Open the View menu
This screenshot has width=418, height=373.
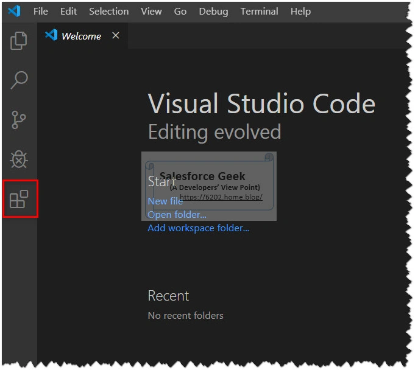pyautogui.click(x=151, y=12)
